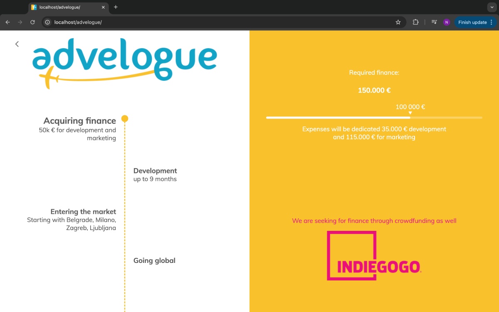Click the Finish update button

tap(472, 22)
